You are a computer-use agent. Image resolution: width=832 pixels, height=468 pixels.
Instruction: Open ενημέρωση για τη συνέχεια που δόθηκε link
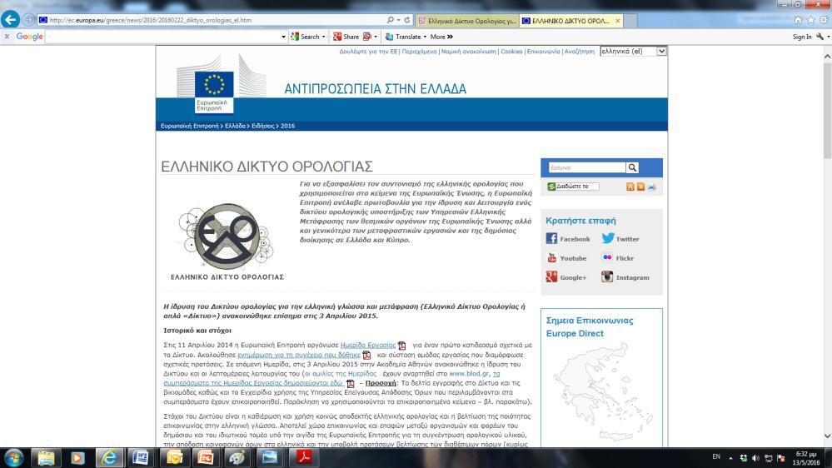[299, 355]
